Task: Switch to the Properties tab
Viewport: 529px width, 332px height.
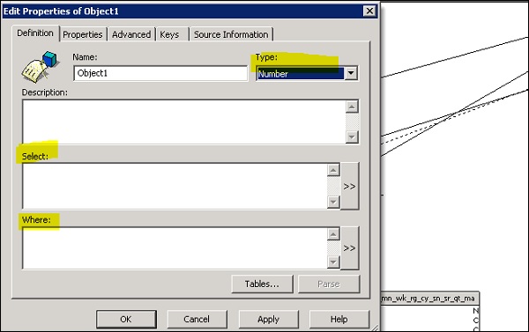Action: pos(83,34)
